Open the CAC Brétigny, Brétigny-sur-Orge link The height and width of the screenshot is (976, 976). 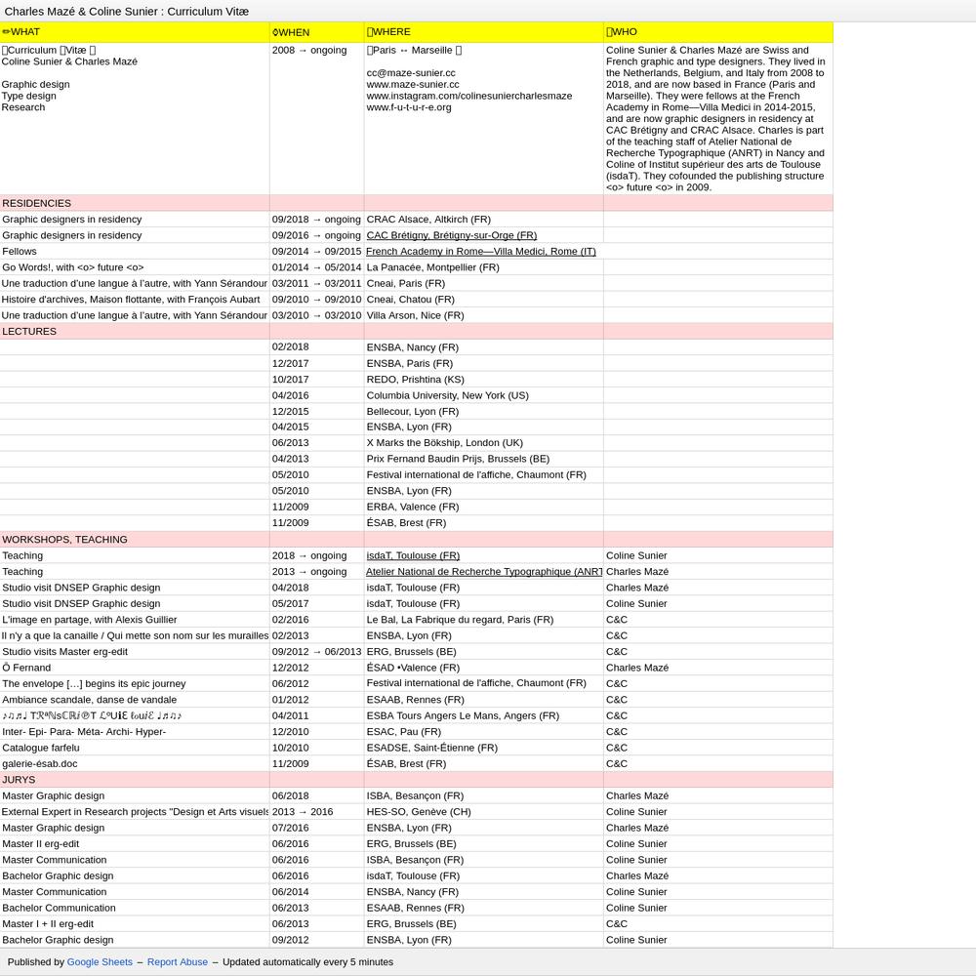pyautogui.click(x=451, y=235)
